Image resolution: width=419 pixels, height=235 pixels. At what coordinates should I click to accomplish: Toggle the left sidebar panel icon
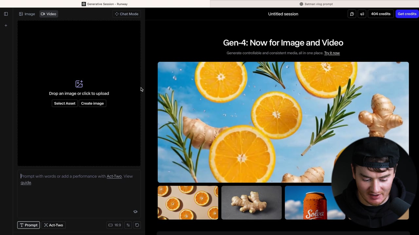pos(6,14)
